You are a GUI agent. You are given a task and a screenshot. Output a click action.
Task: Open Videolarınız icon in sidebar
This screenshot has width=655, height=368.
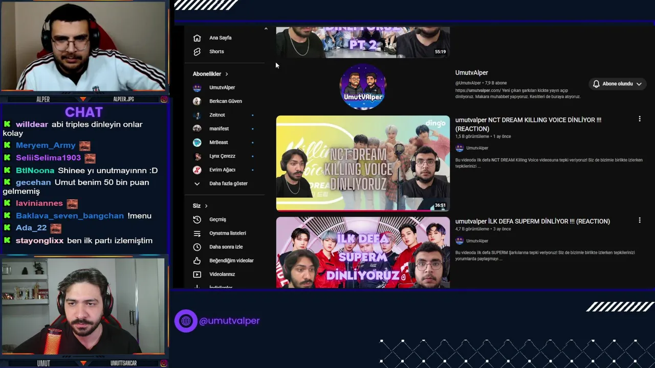(197, 274)
